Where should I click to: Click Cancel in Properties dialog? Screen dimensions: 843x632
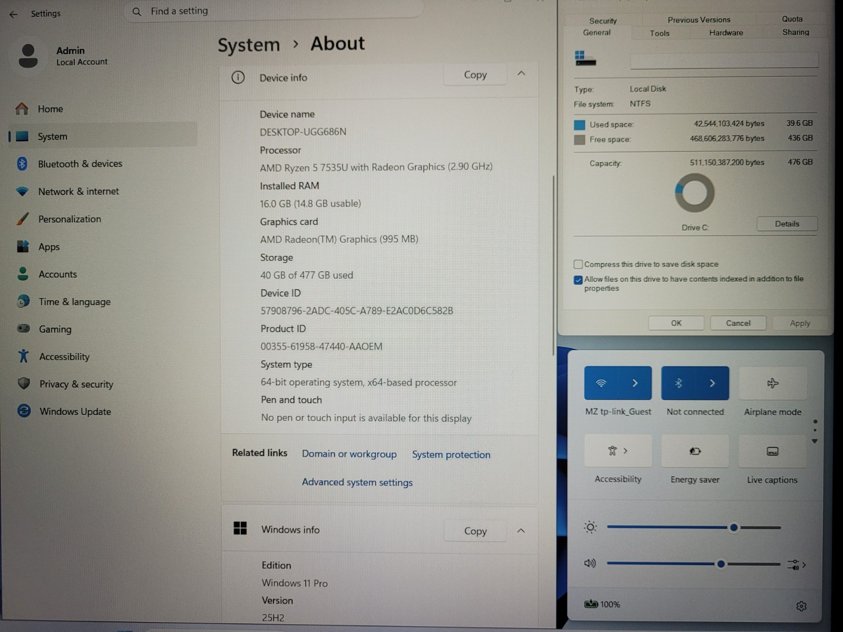[738, 323]
